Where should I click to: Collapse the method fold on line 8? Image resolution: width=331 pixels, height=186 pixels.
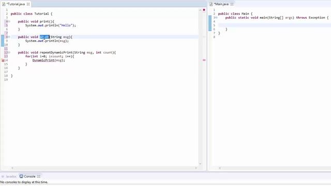[9, 37]
